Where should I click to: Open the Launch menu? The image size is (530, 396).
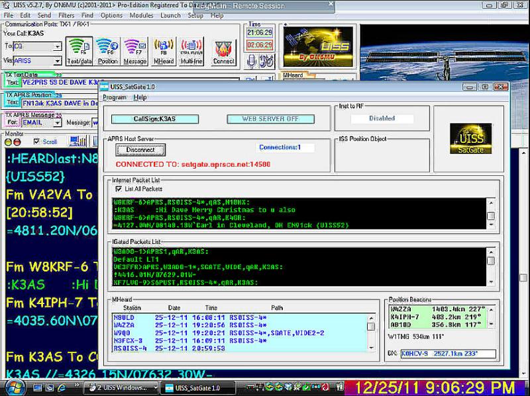170,15
